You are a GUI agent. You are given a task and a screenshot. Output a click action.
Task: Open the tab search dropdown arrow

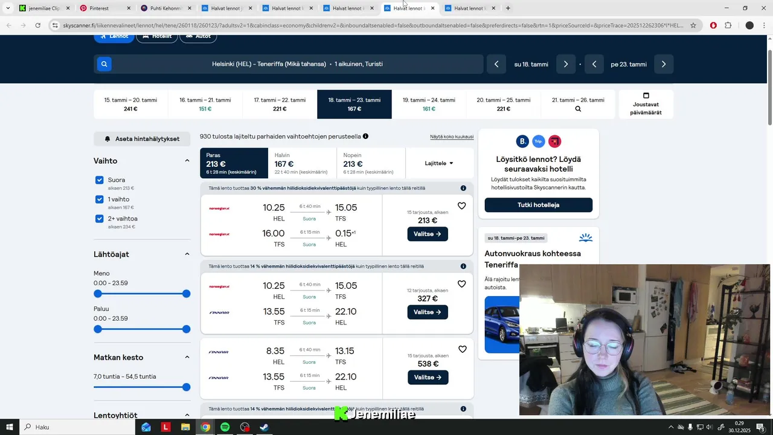coord(8,8)
